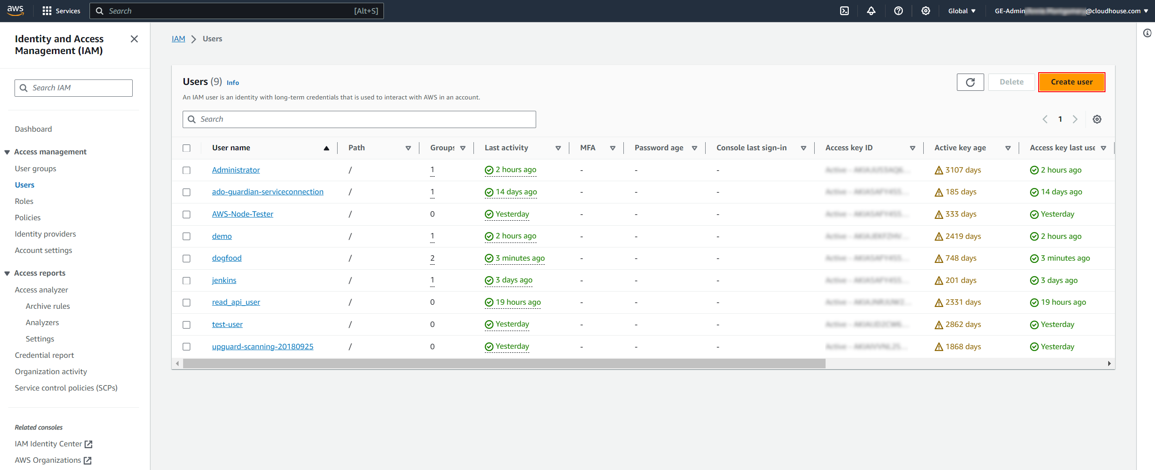
Task: Click the AWS-Node-Tester last activity check icon
Action: 489,214
